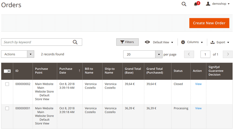View the order with Processing status
Screen dimensions: 234x130
point(198,108)
